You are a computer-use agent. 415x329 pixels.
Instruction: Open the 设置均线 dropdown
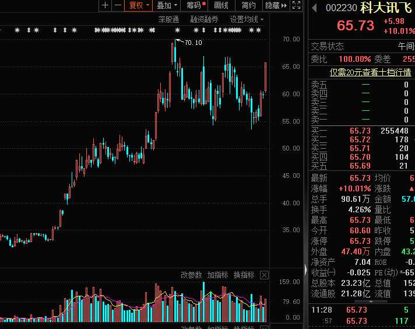[247, 20]
